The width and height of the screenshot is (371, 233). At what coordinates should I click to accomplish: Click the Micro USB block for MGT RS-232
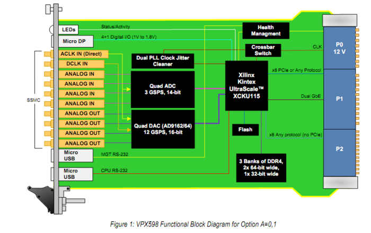(x=75, y=156)
